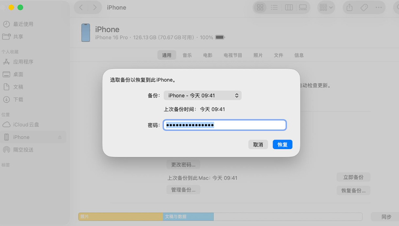399x226 pixels.
Task: Switch to column view
Action: [x=289, y=8]
